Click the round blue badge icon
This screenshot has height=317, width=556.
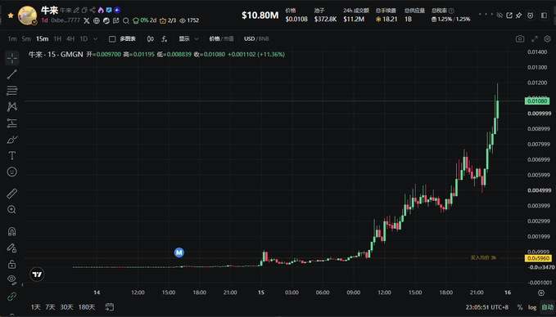[117, 11]
